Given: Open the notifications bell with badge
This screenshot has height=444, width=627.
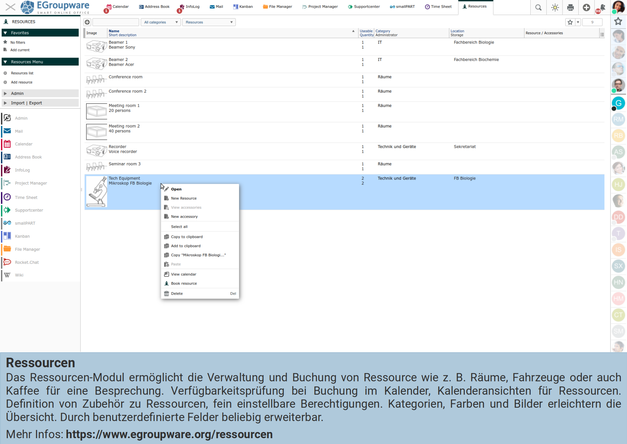Looking at the screenshot, I should pyautogui.click(x=602, y=8).
